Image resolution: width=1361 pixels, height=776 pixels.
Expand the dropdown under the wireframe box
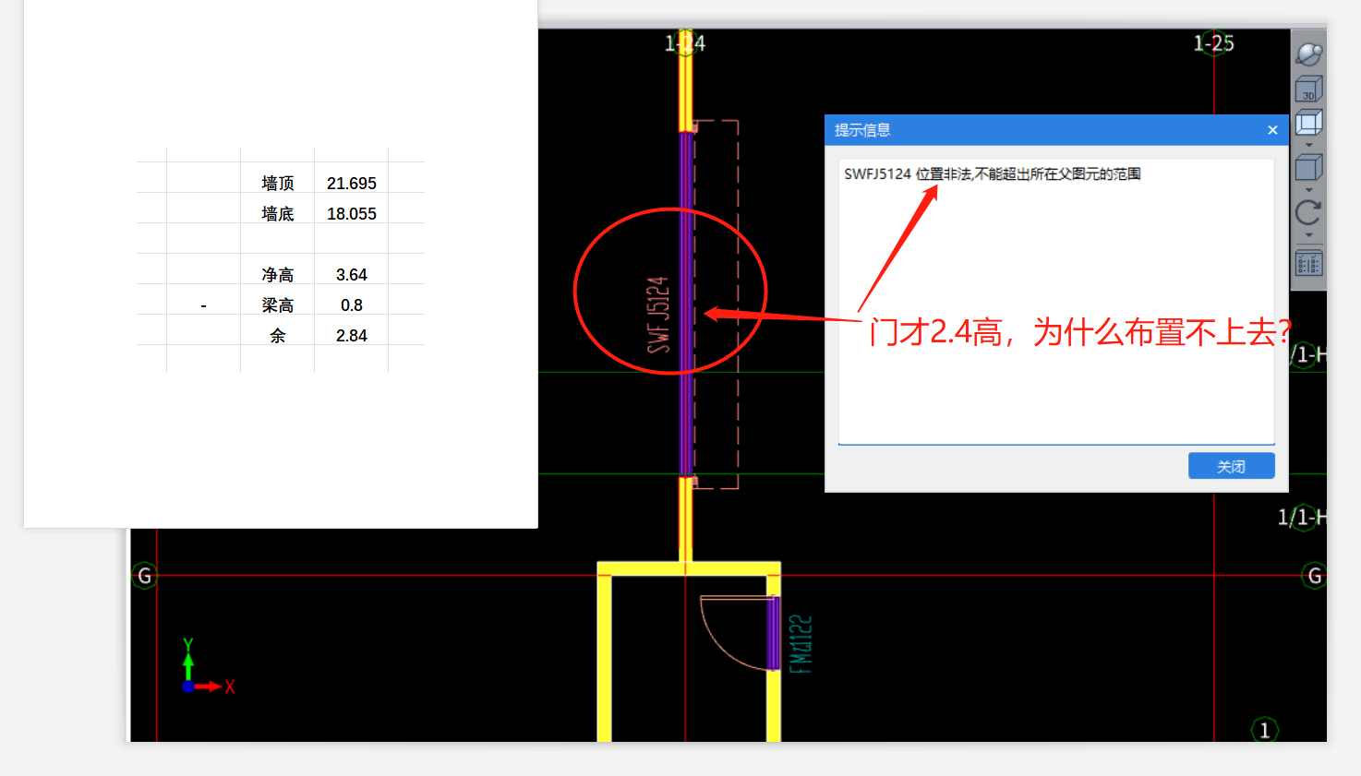[1308, 145]
